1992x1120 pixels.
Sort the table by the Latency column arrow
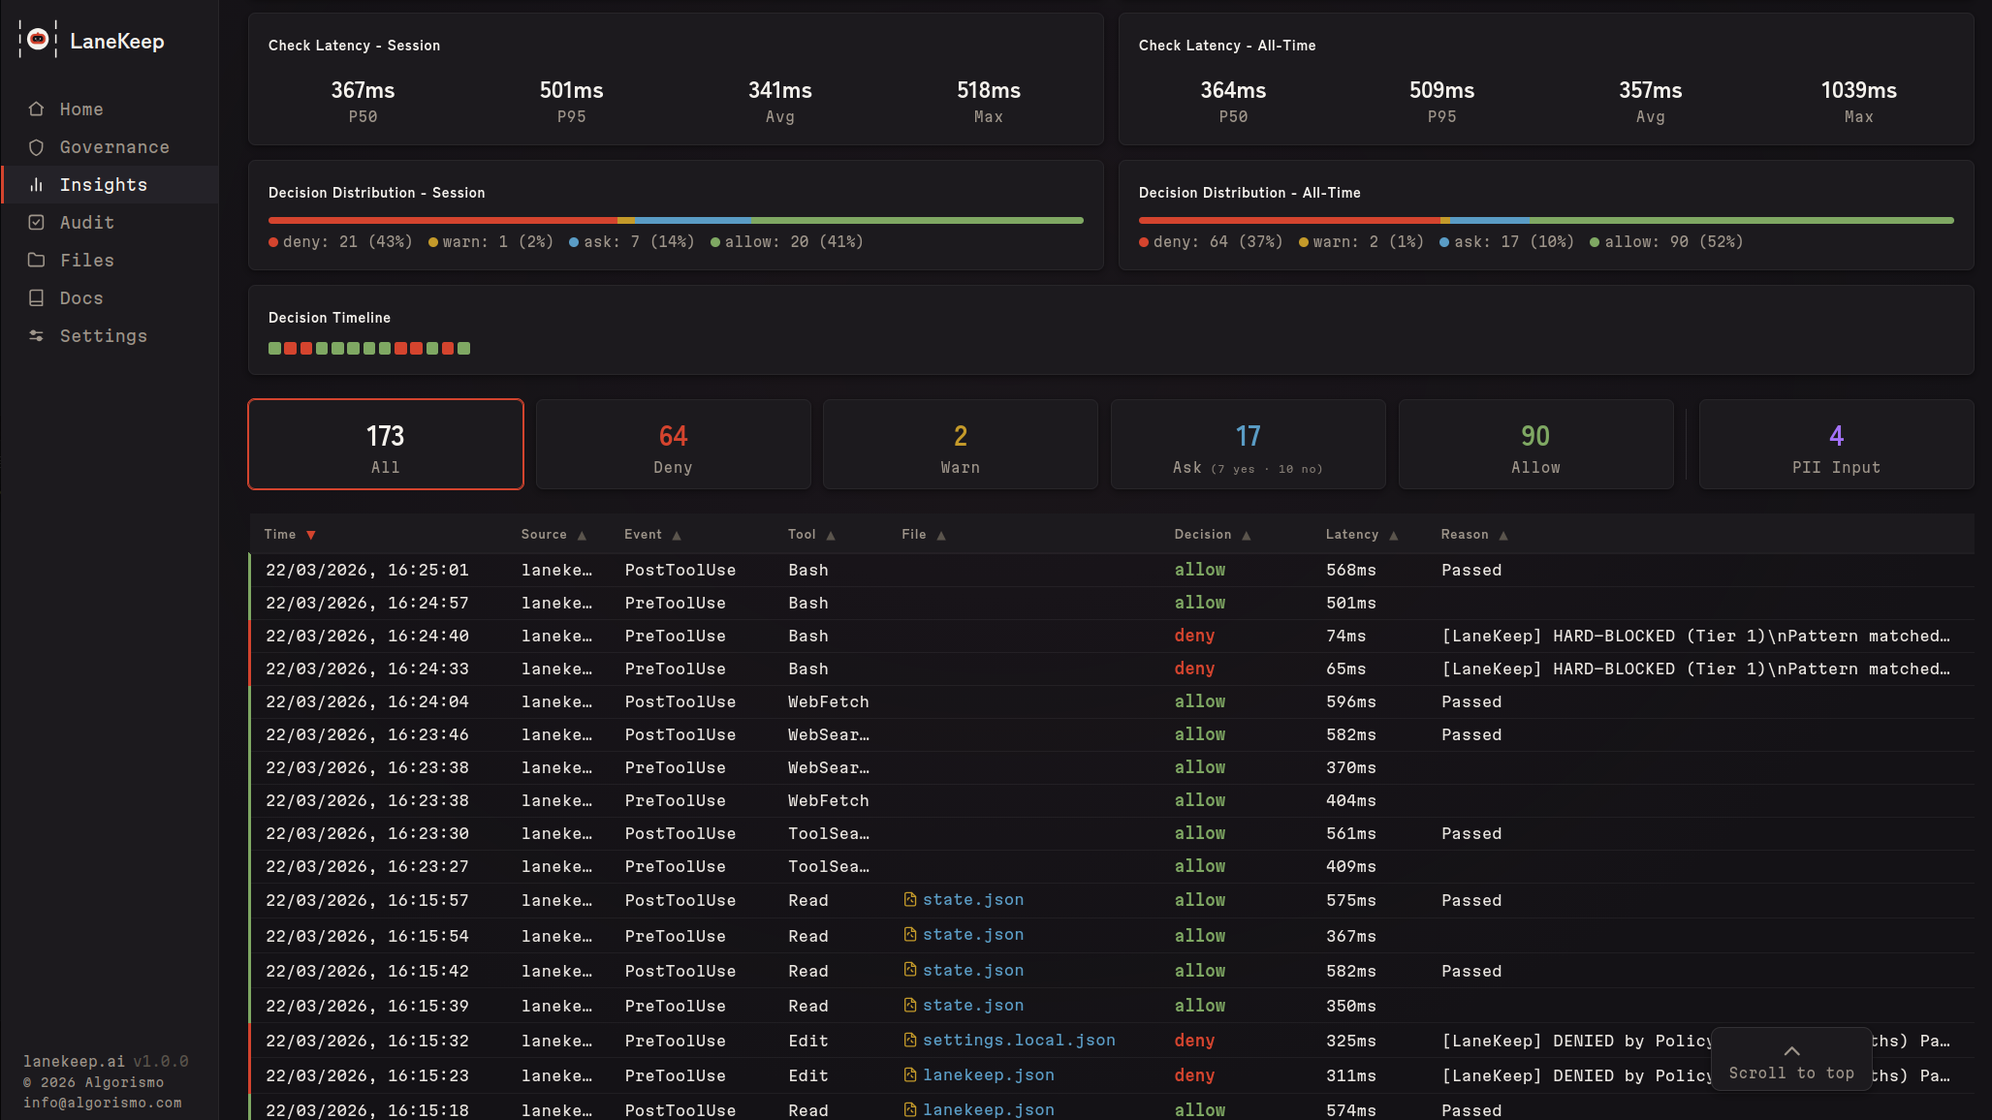[x=1393, y=534]
